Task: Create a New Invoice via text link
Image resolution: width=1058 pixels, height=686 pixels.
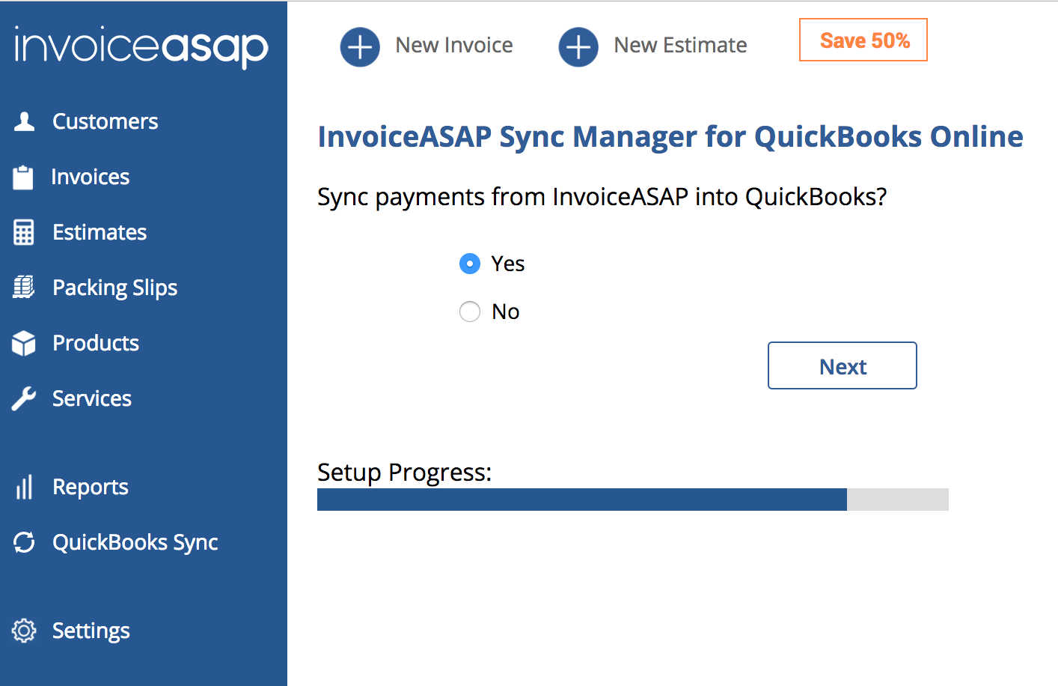Action: click(x=454, y=45)
